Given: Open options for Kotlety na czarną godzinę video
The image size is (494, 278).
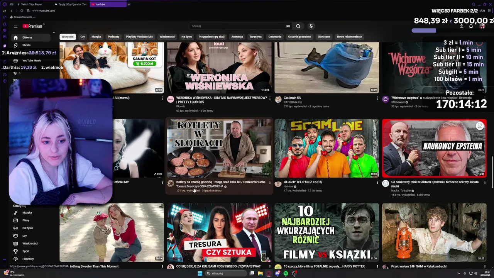Looking at the screenshot, I should (x=269, y=182).
